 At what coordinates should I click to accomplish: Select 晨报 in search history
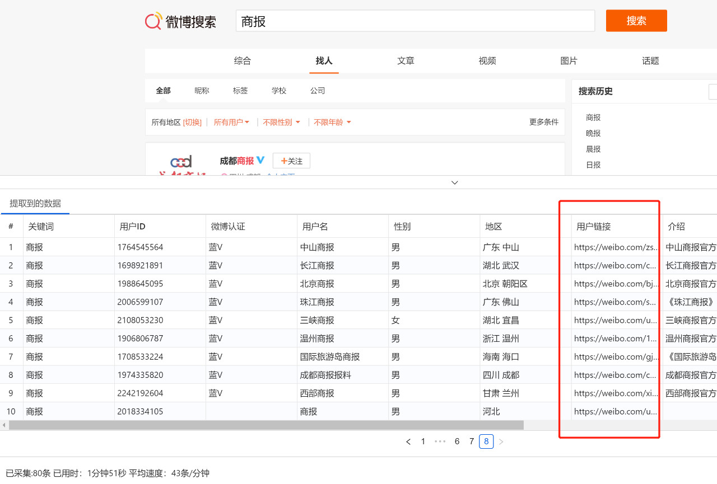(593, 149)
